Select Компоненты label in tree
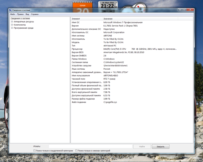The width and height of the screenshot is (203, 162). point(20,25)
